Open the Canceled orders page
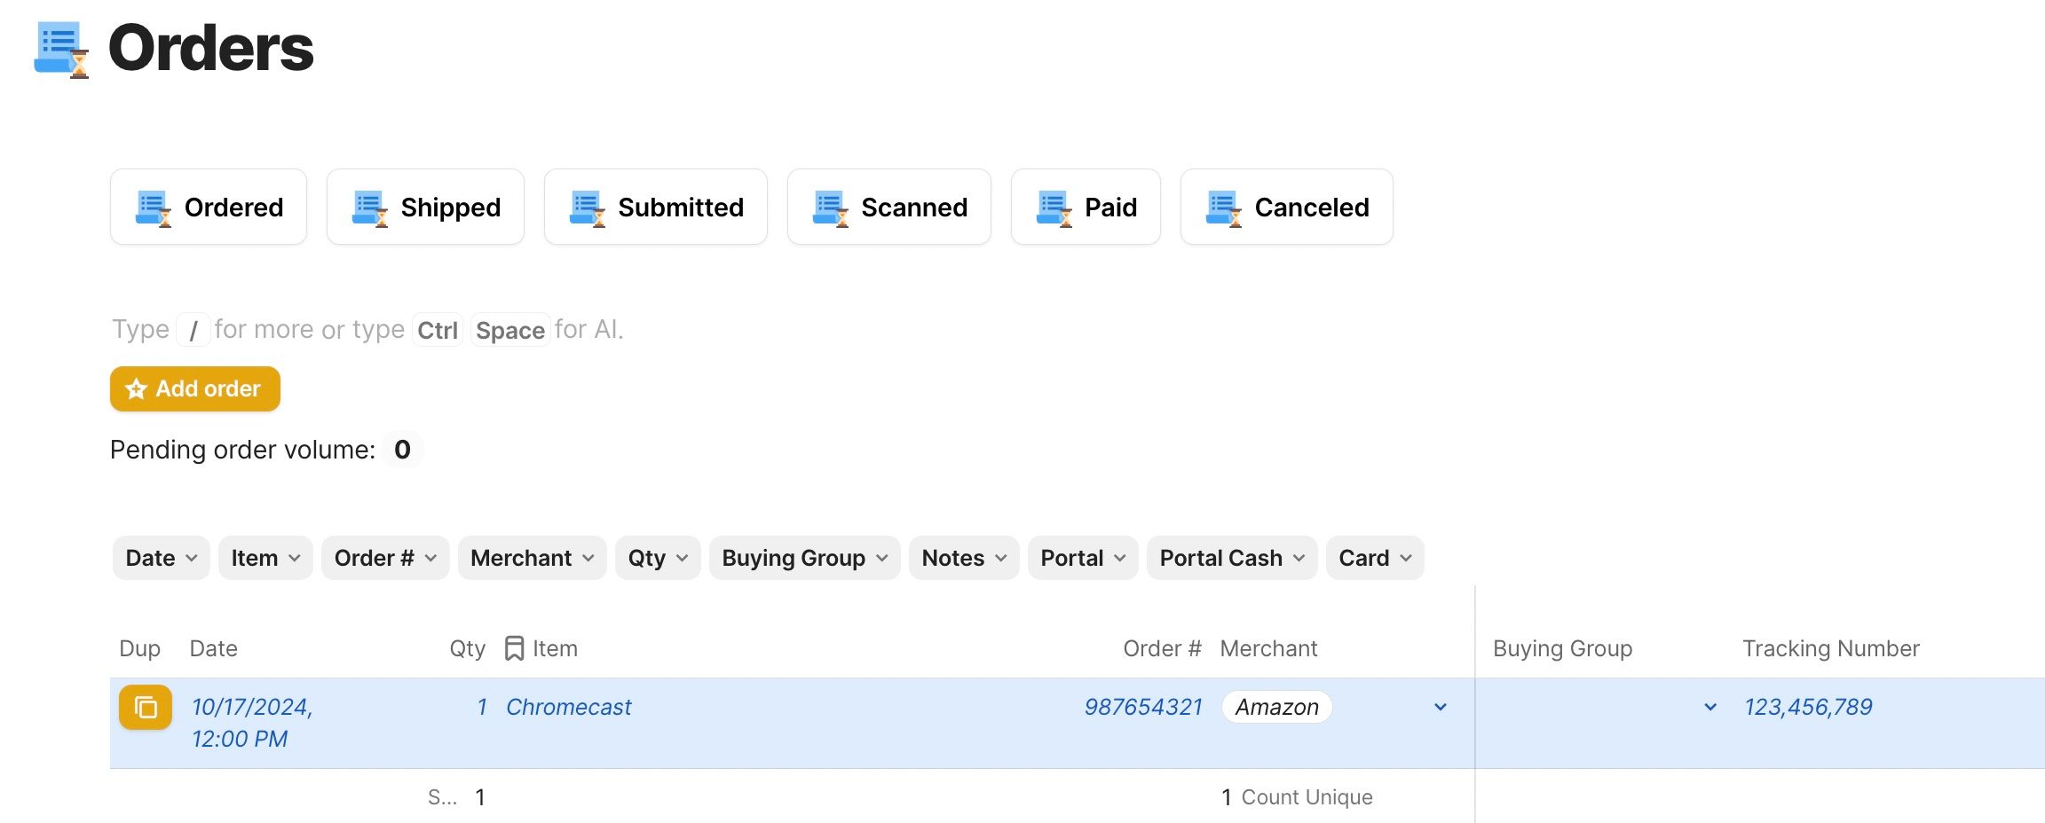 coord(1287,207)
